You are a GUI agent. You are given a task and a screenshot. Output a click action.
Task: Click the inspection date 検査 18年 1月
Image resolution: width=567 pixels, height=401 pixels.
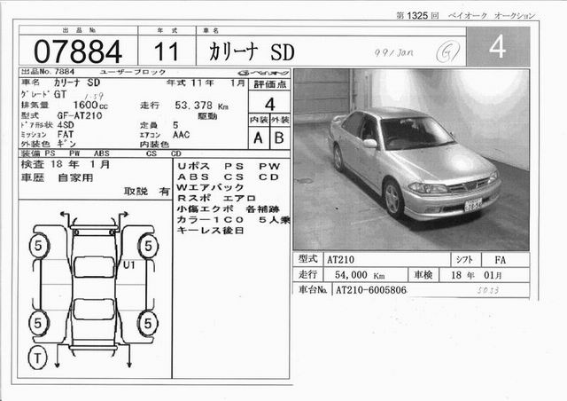(x=66, y=164)
